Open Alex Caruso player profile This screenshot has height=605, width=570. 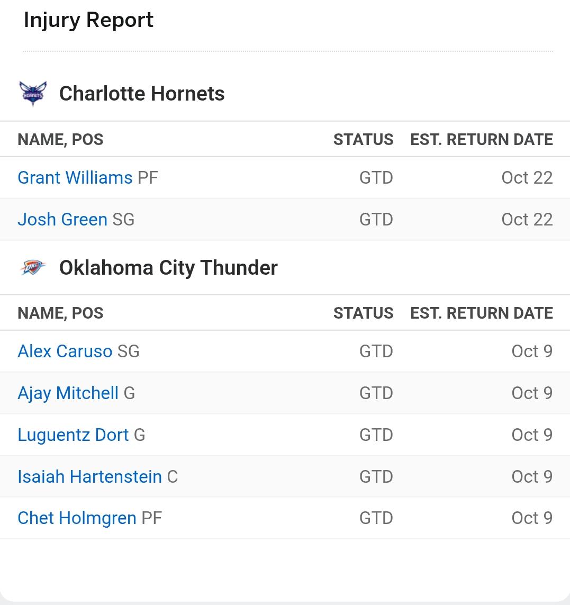pos(65,351)
